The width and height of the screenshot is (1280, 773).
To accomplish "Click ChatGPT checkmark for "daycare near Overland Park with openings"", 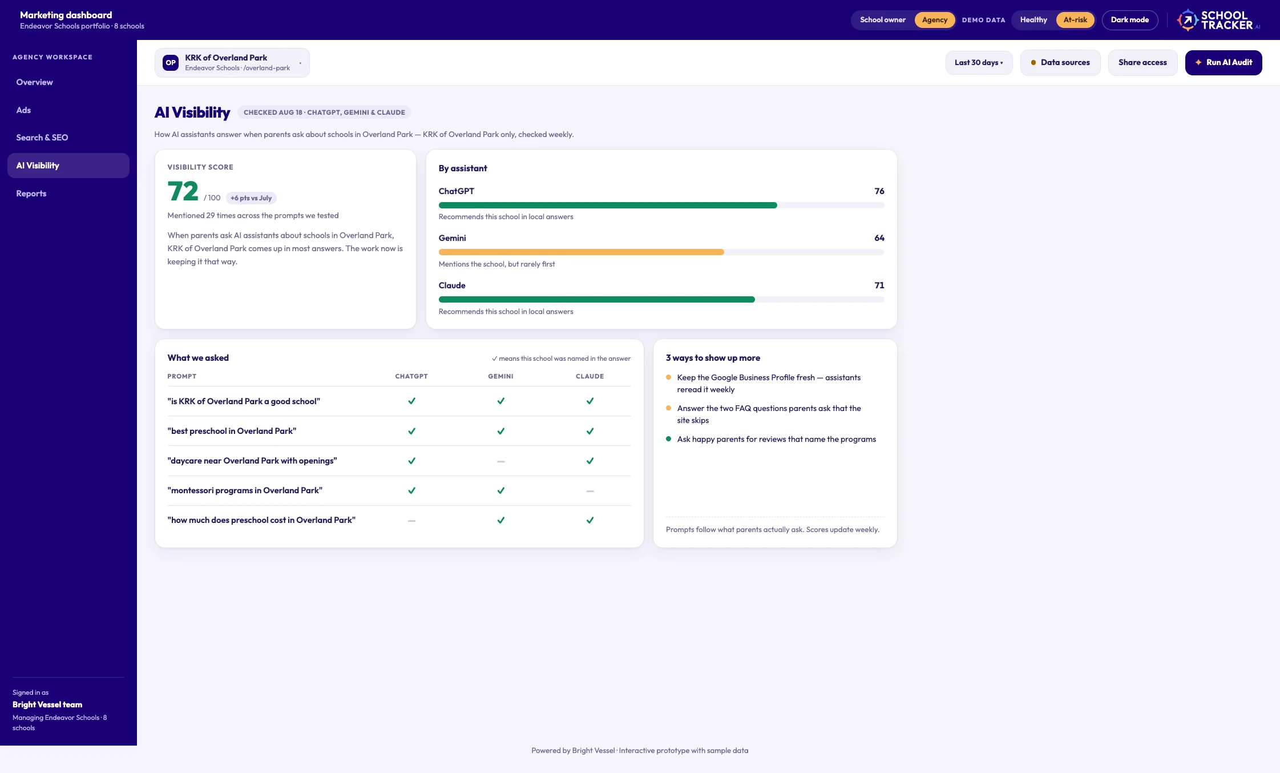I will pos(411,461).
